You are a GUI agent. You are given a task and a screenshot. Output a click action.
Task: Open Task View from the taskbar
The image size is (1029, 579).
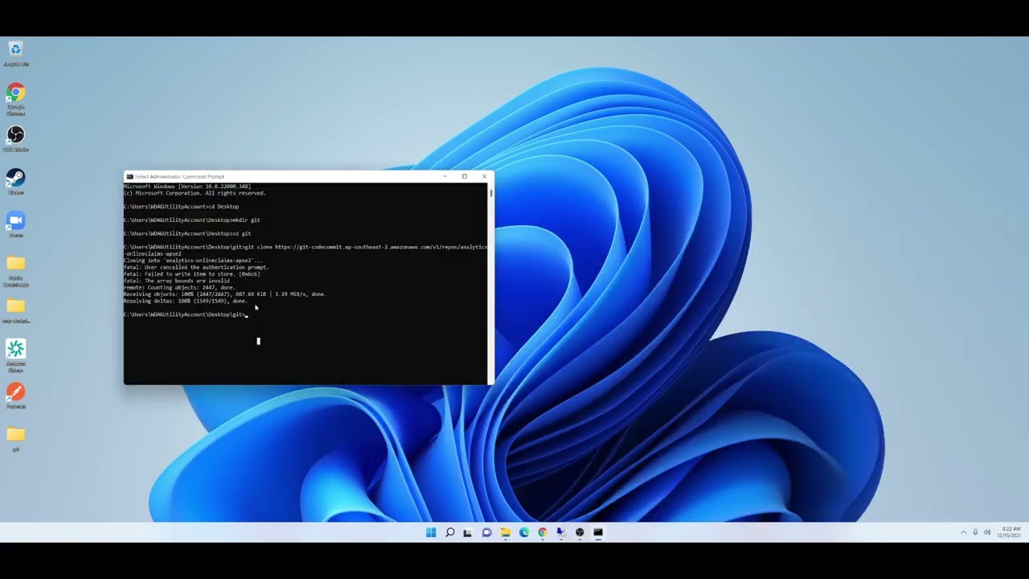(x=468, y=532)
